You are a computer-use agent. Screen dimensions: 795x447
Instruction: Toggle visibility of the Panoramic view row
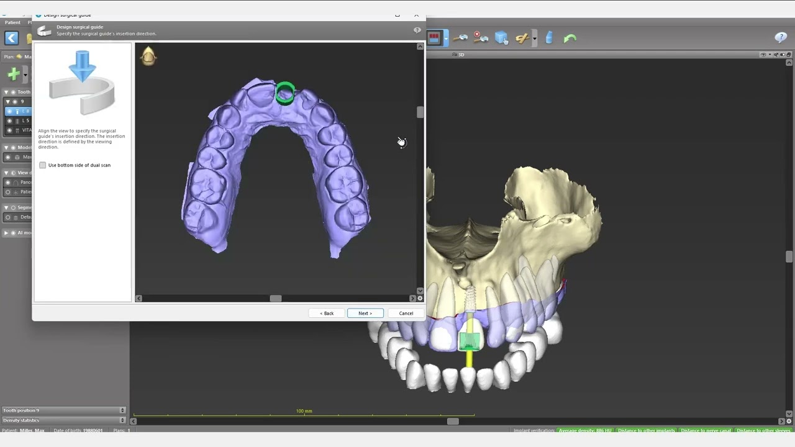coord(8,183)
